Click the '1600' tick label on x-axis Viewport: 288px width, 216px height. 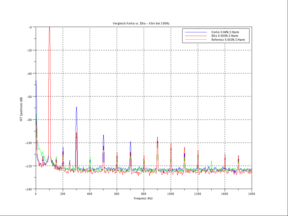click(x=252, y=194)
